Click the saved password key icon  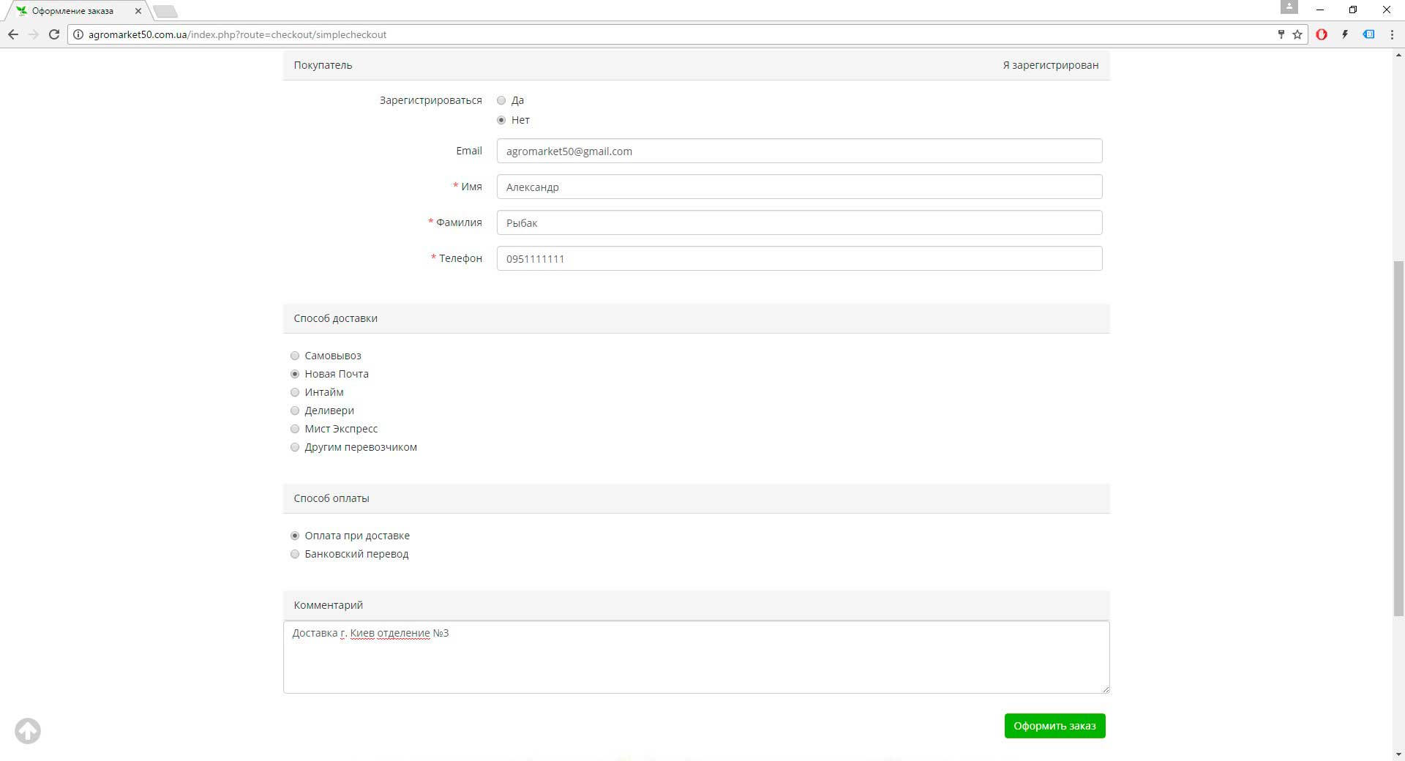(x=1281, y=34)
